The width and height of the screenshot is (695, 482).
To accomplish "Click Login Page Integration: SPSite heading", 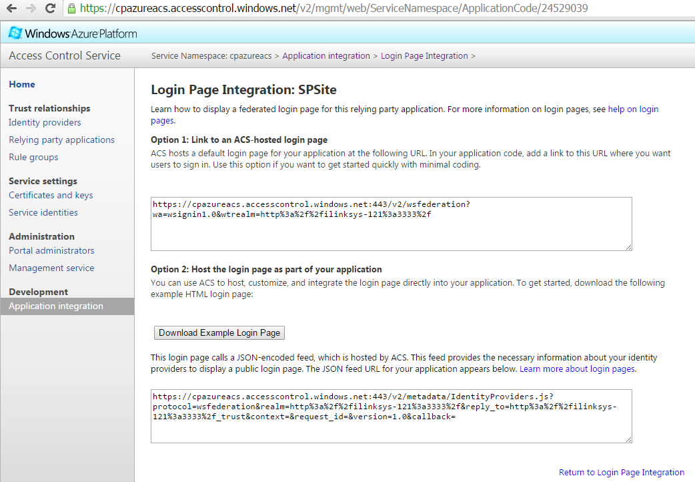I will [x=243, y=89].
